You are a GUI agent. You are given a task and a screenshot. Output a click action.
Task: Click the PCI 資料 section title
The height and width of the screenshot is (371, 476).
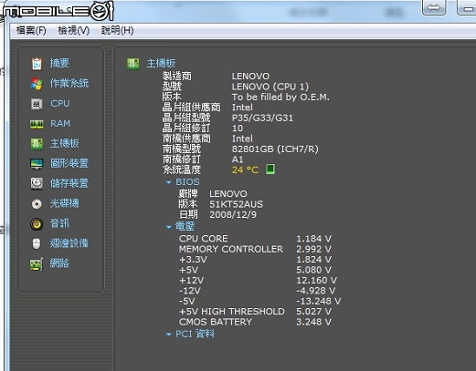pos(195,334)
